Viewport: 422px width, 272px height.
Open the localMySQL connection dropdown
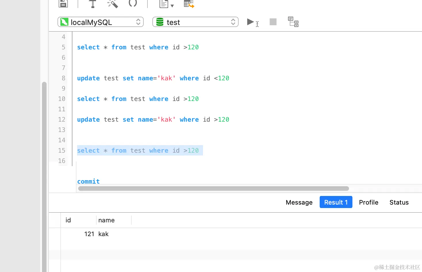(x=101, y=22)
